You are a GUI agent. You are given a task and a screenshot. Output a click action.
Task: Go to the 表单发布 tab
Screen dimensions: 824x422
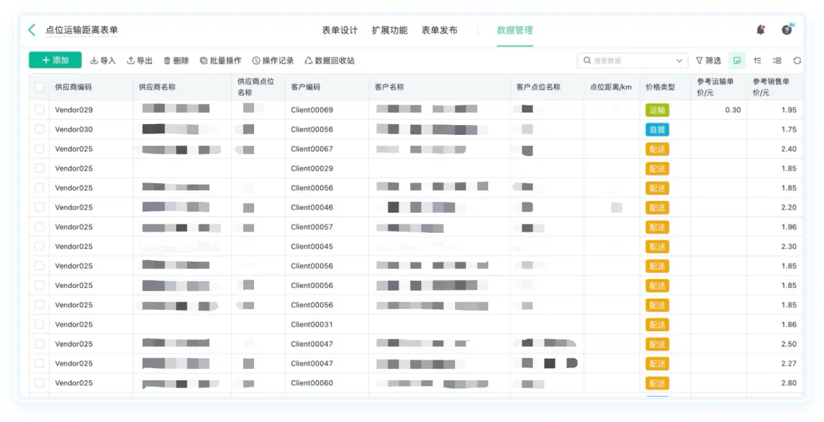(x=439, y=30)
